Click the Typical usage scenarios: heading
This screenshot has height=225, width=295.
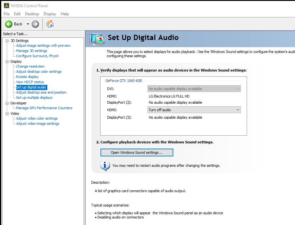110,205
